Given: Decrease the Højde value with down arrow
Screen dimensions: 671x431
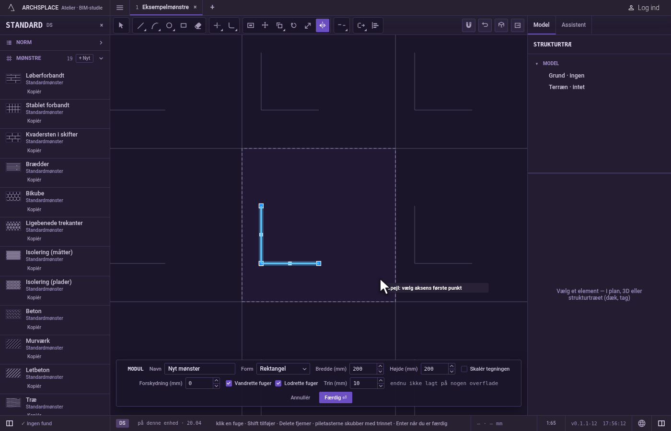Looking at the screenshot, I should tap(451, 372).
